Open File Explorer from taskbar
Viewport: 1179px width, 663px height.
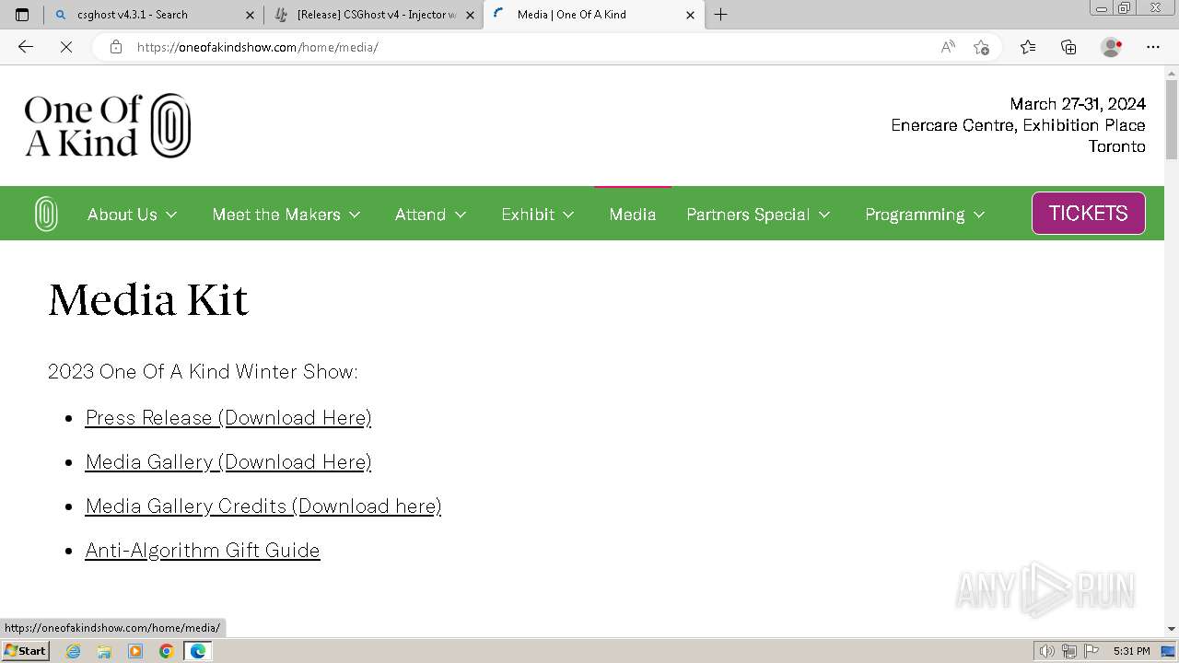[104, 651]
